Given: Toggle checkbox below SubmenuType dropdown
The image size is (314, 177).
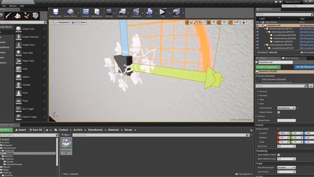Looking at the screenshot, I should click(279, 112).
